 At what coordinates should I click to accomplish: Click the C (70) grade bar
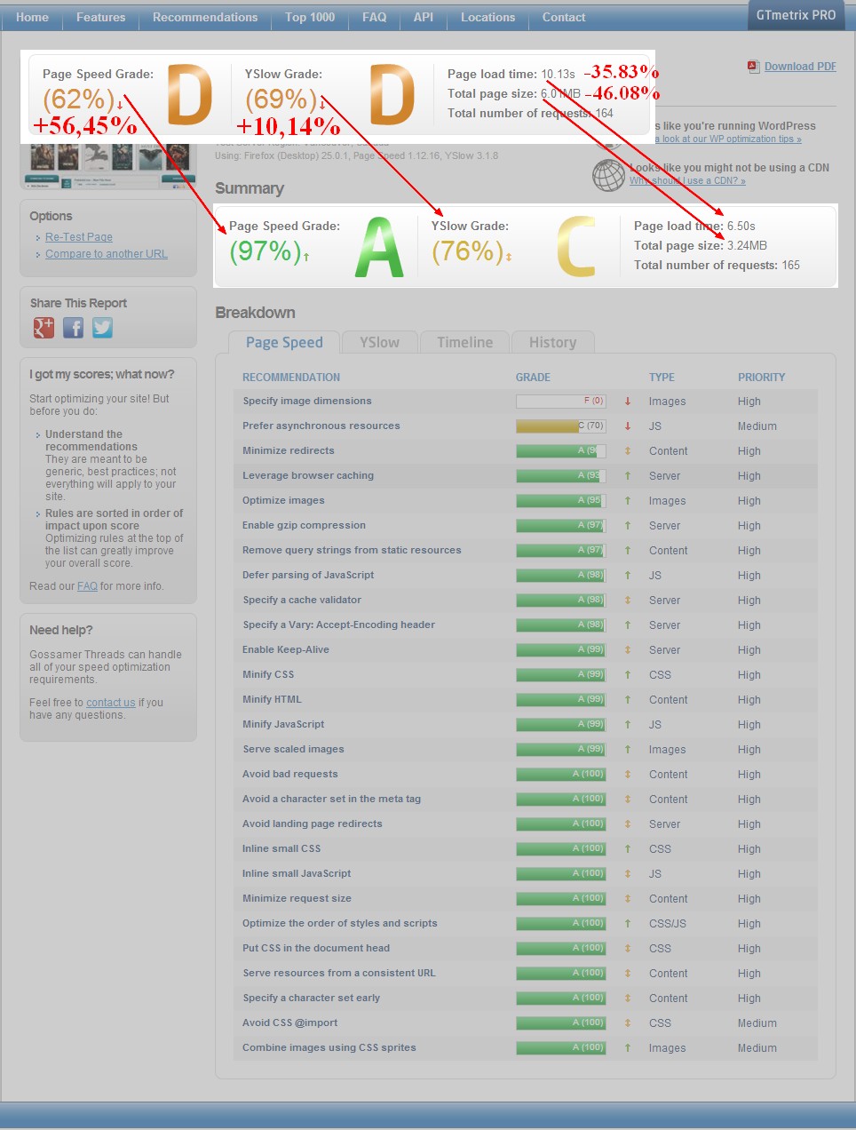click(561, 426)
